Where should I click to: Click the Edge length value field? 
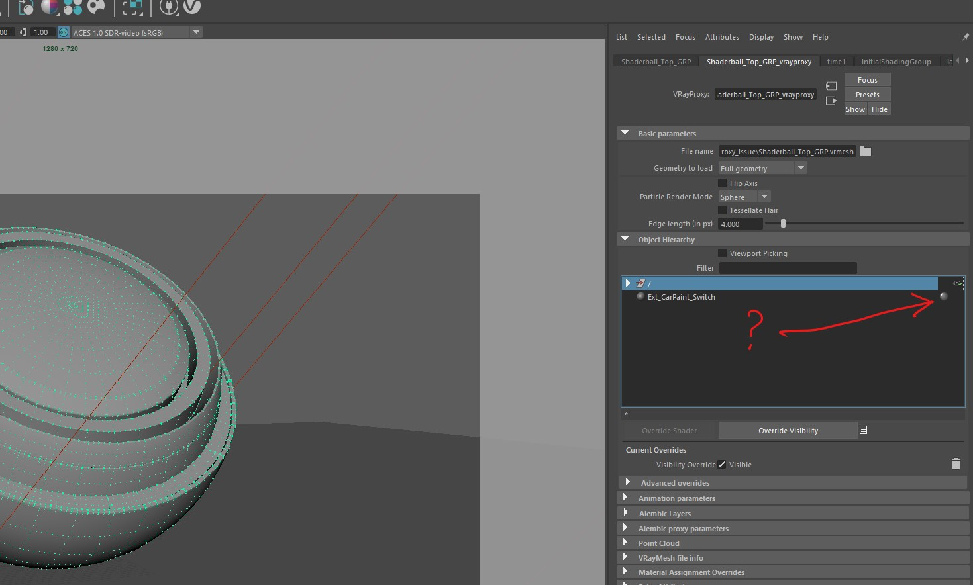(741, 224)
